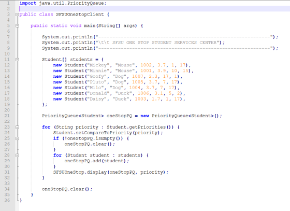
Task: Click oneStopPQ.add(student) statement
Action: click(96, 161)
